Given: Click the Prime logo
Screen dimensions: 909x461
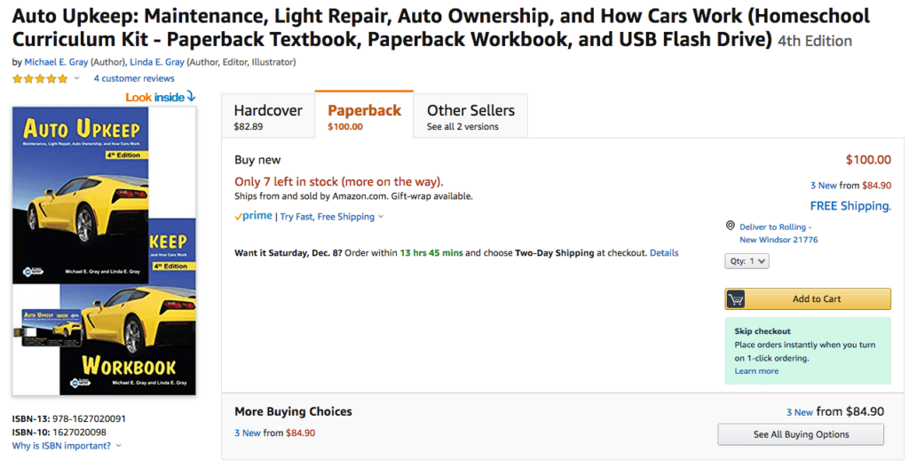Looking at the screenshot, I should click(x=253, y=216).
